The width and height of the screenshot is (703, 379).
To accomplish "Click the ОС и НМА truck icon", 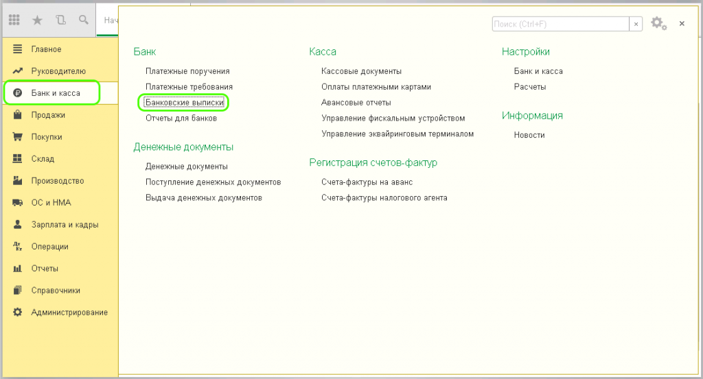I will pos(18,203).
